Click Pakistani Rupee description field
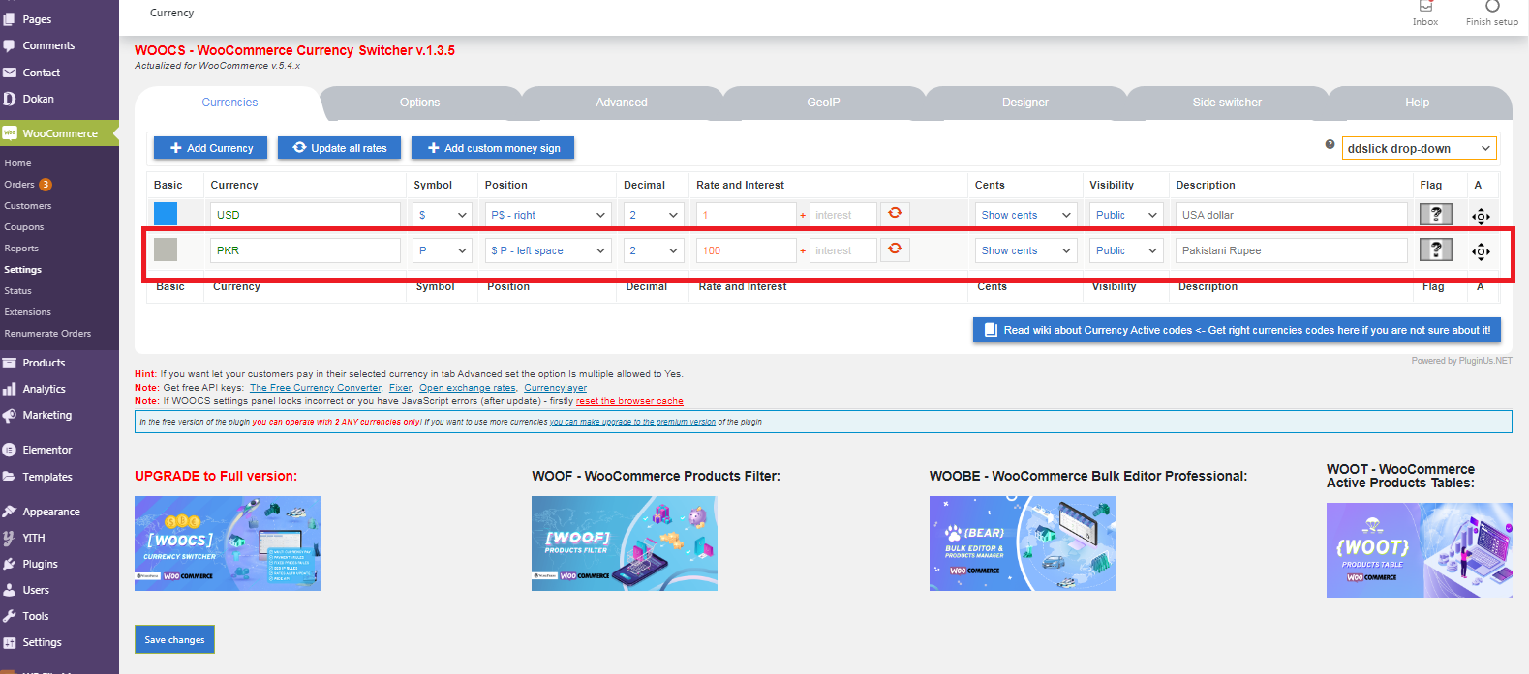The width and height of the screenshot is (1529, 674). [x=1292, y=250]
